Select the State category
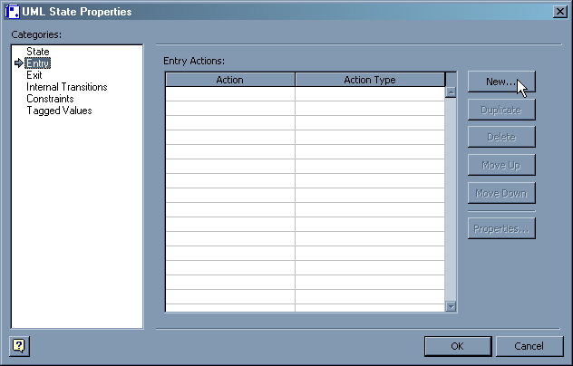573x366 pixels. (x=38, y=52)
